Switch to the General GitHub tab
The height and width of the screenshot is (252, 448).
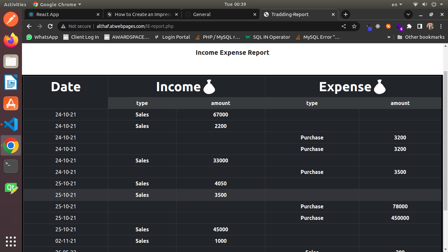click(x=220, y=14)
